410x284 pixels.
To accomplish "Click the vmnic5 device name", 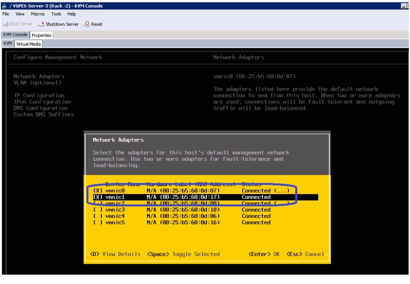I will click(115, 222).
